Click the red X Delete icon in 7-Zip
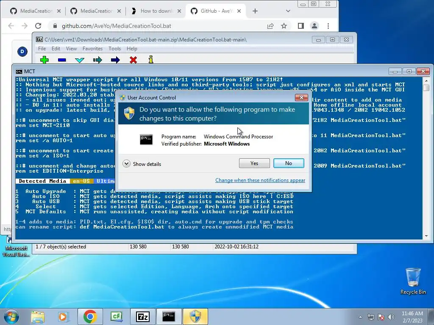The image size is (434, 325). tap(133, 60)
